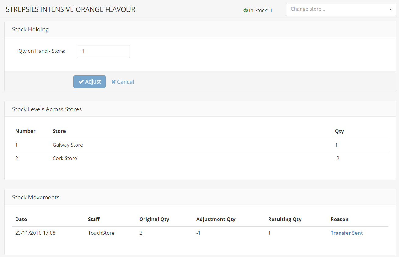Viewport: 399px width, 257px height.
Task: Open the Change store dropdown
Action: click(x=341, y=9)
